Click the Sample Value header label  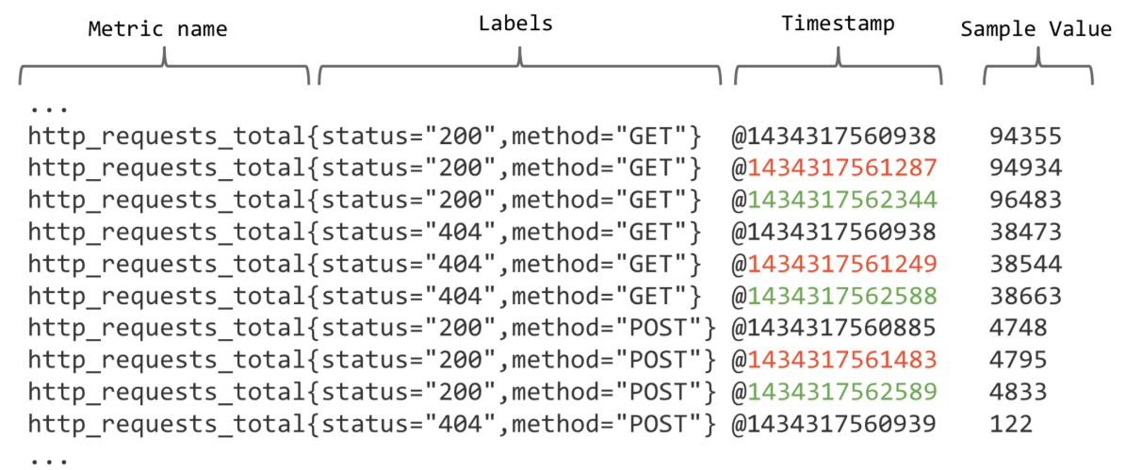click(x=1036, y=28)
